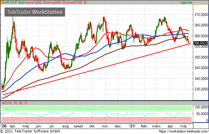Click the 335,0000 price axis label
This screenshot has width=209, height=134.
pyautogui.click(x=201, y=89)
